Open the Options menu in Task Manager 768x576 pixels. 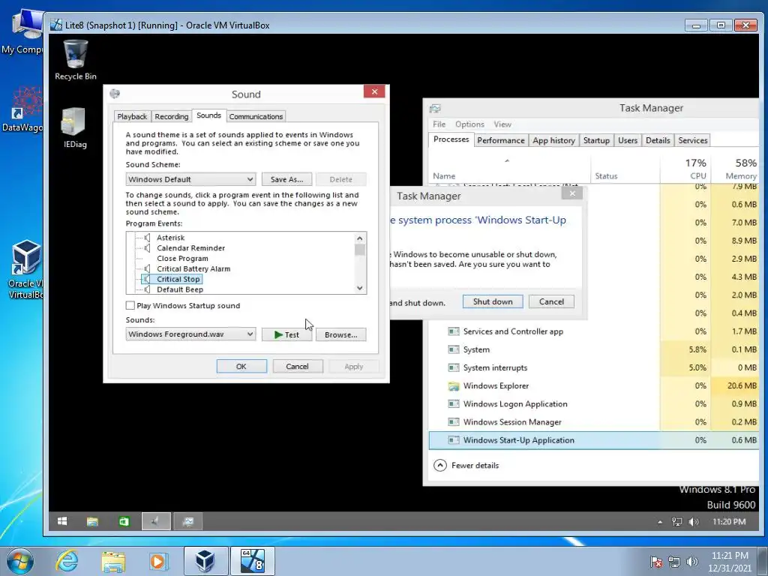click(x=469, y=124)
